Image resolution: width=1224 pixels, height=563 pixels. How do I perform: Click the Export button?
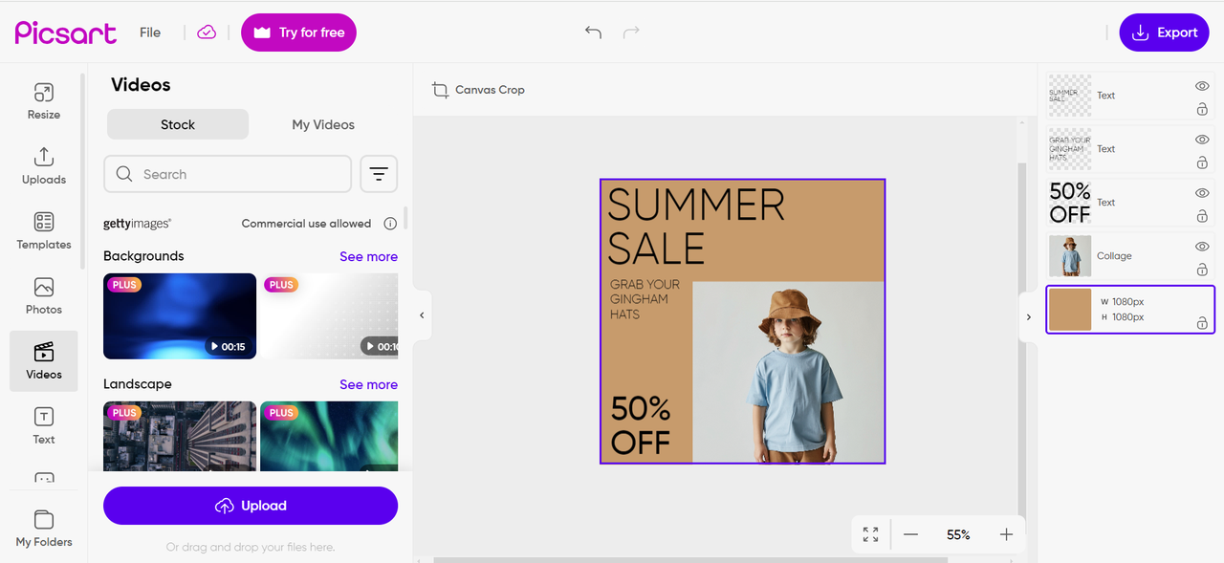coord(1164,32)
